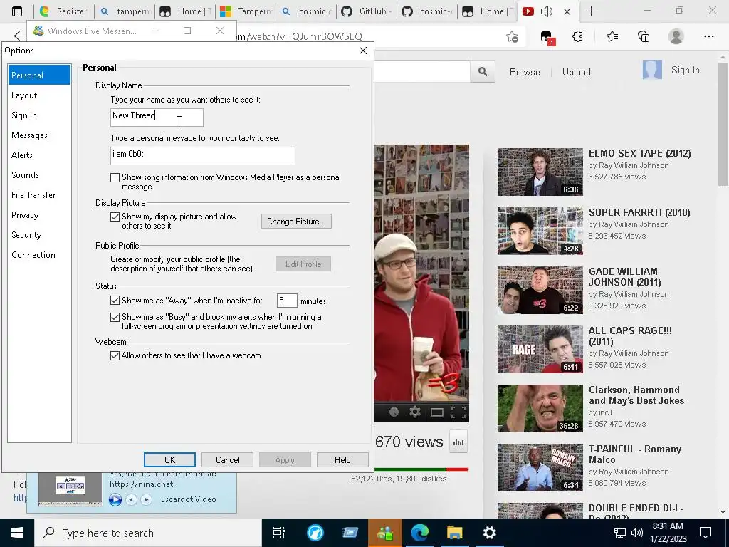Open Edge extensions puzzle icon
729x547 pixels.
point(577,36)
